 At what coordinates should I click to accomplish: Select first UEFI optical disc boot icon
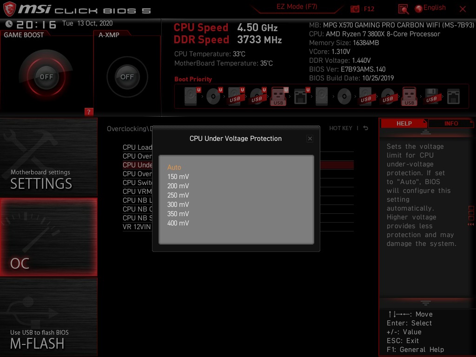[214, 97]
